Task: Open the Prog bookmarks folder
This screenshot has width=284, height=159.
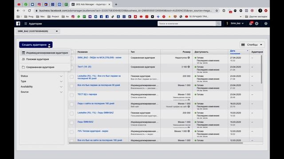Action: [29, 17]
